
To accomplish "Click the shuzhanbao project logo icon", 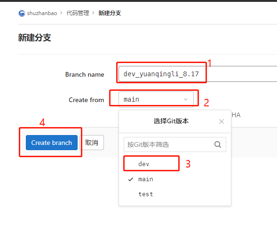I will 22,13.
